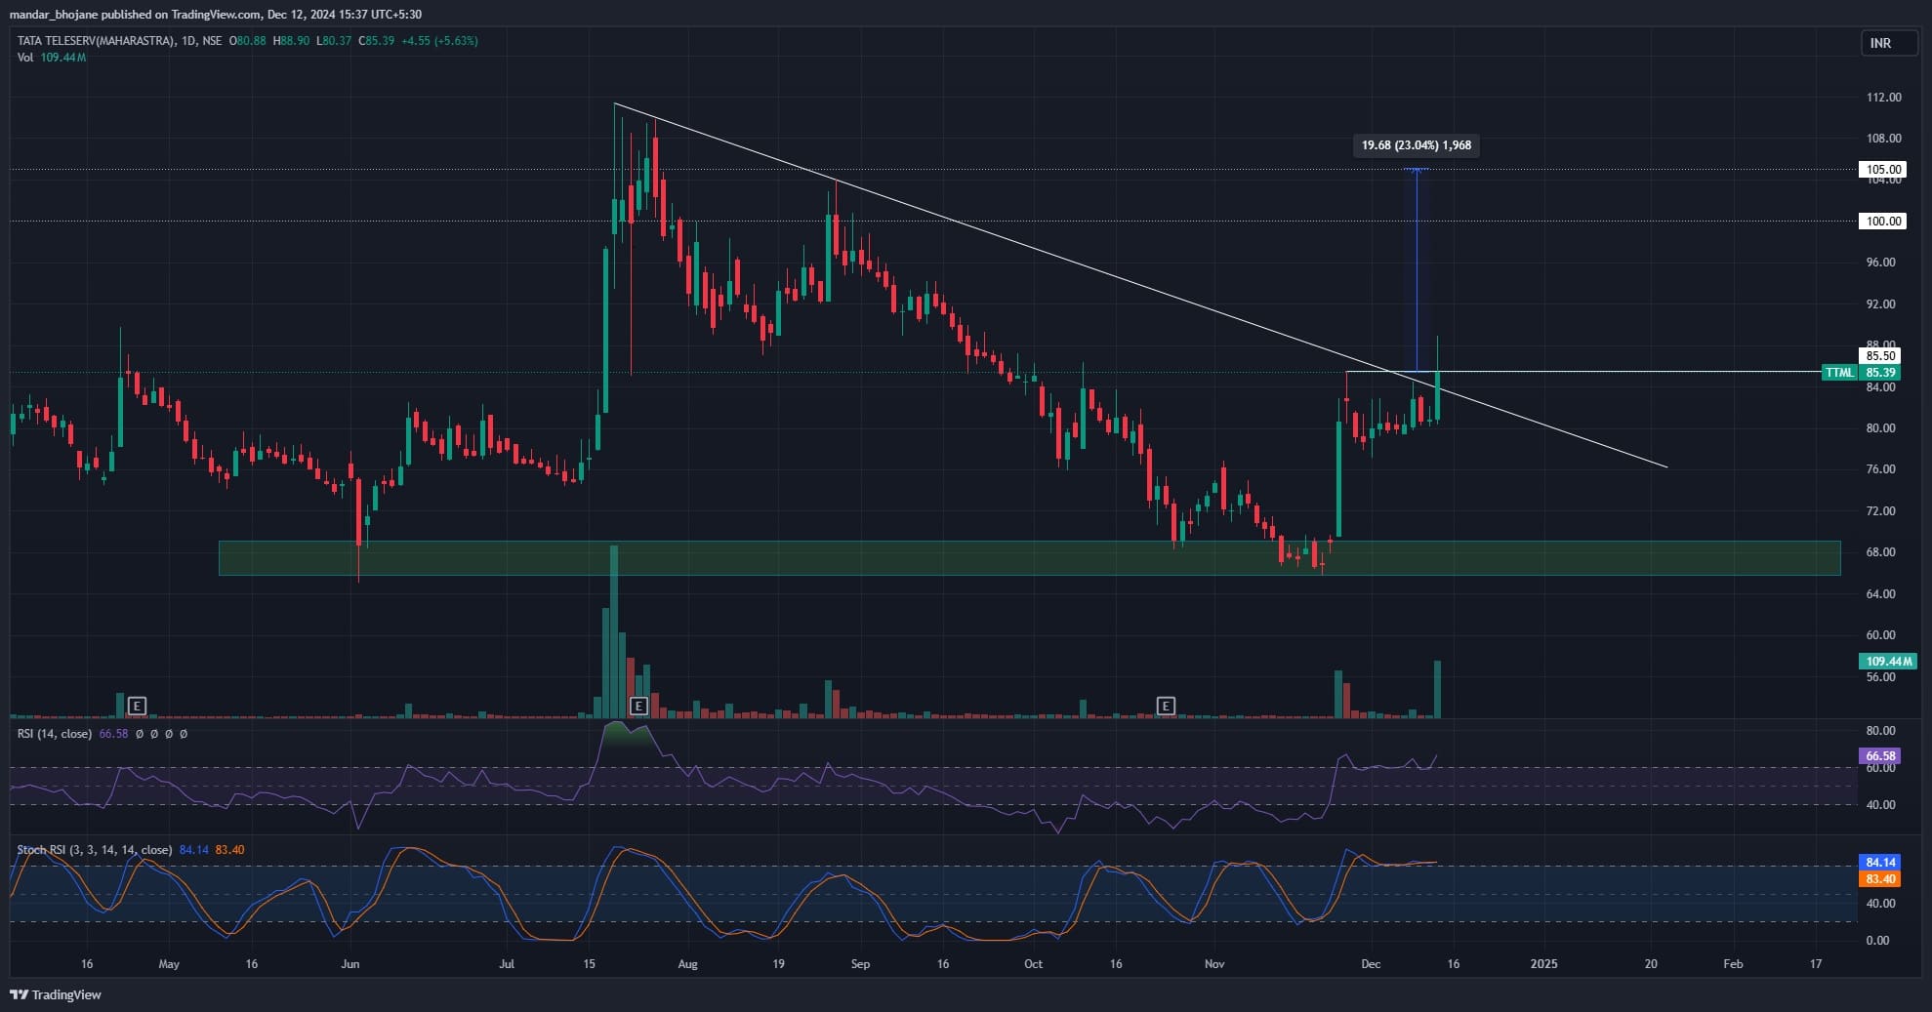The width and height of the screenshot is (1932, 1012).
Task: Click the TradingView logo icon
Action: click(x=19, y=994)
